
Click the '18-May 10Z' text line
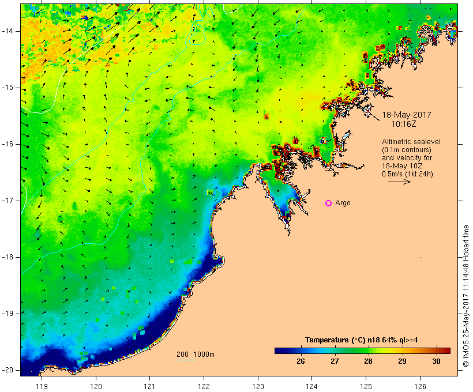tap(402, 166)
